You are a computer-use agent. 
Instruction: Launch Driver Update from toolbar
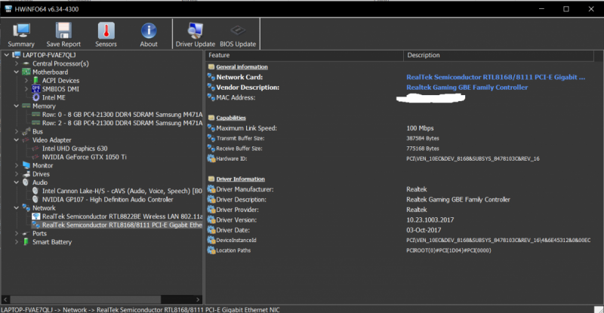coord(196,35)
